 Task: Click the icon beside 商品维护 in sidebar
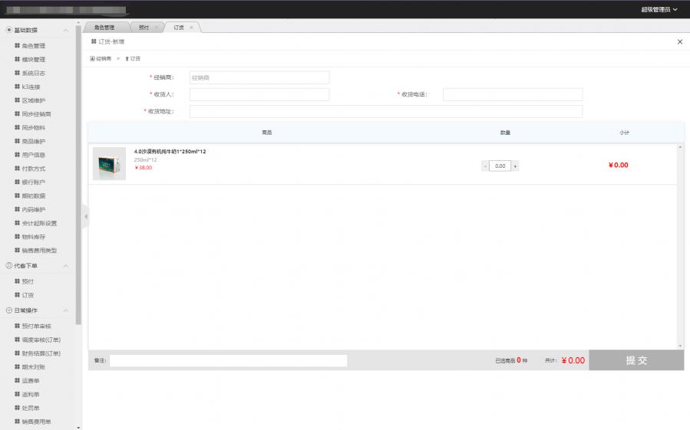17,142
